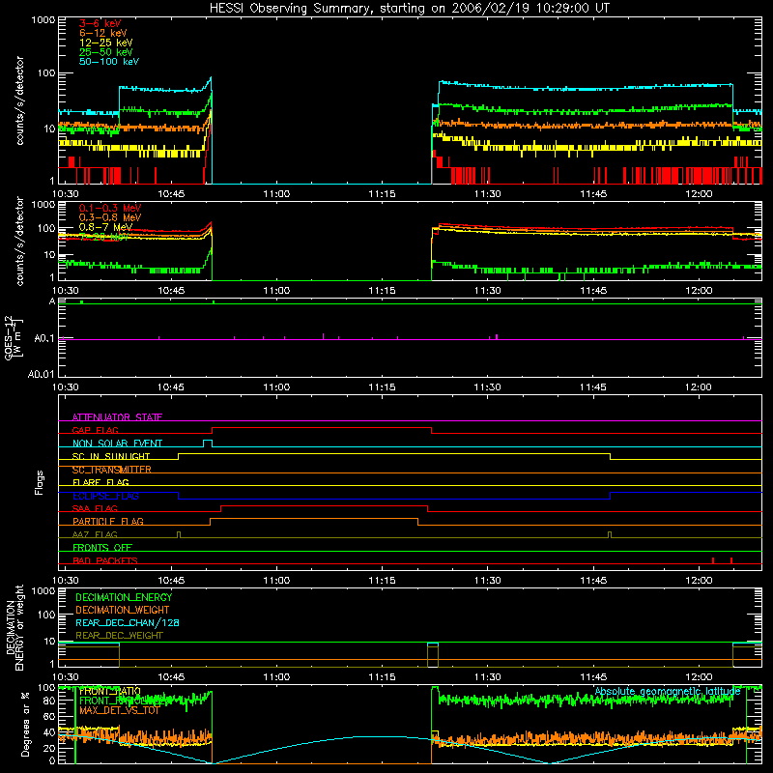Click the REAR_DEC_CHAN/128 legend label
The height and width of the screenshot is (773, 773).
(x=128, y=622)
